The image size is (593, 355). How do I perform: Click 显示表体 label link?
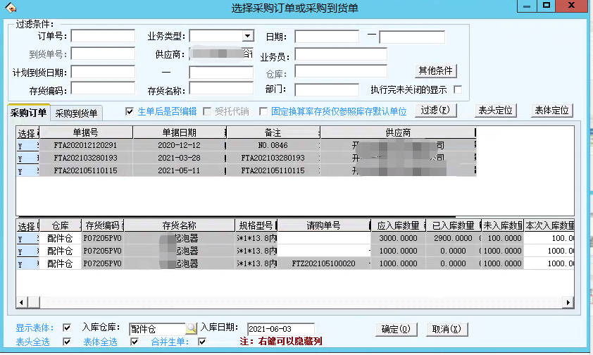[x=35, y=328]
